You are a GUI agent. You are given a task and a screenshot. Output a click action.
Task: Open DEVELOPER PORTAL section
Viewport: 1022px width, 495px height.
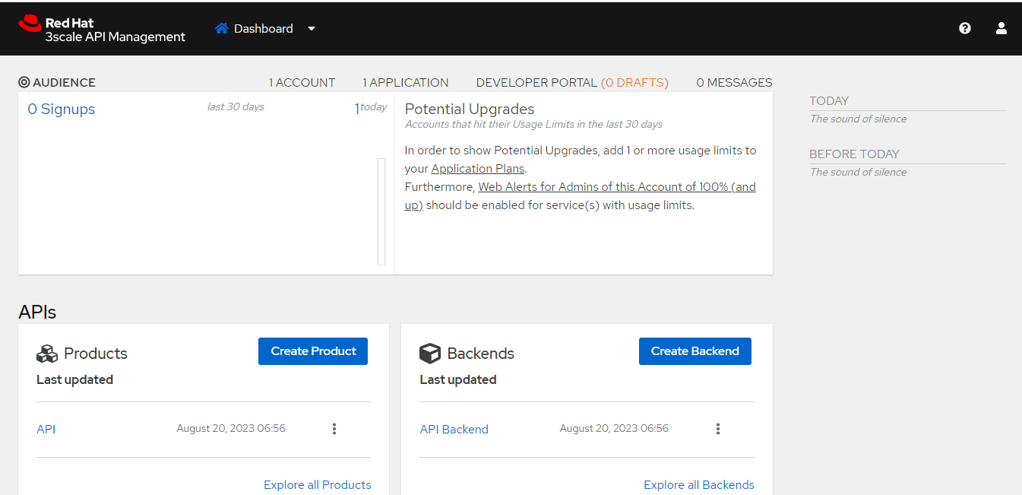click(536, 82)
